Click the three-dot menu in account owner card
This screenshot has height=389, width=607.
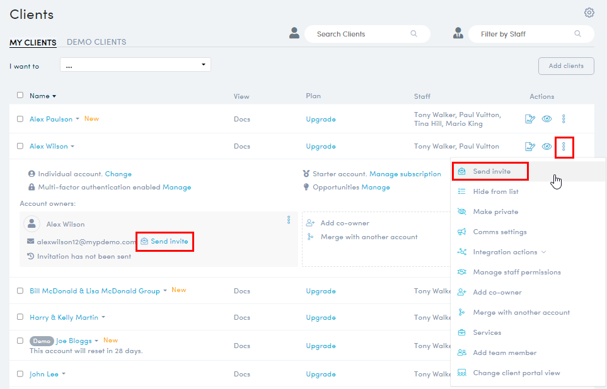(x=289, y=220)
